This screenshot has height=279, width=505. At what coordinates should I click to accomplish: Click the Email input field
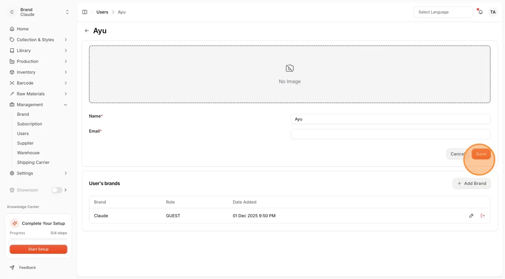pos(390,134)
